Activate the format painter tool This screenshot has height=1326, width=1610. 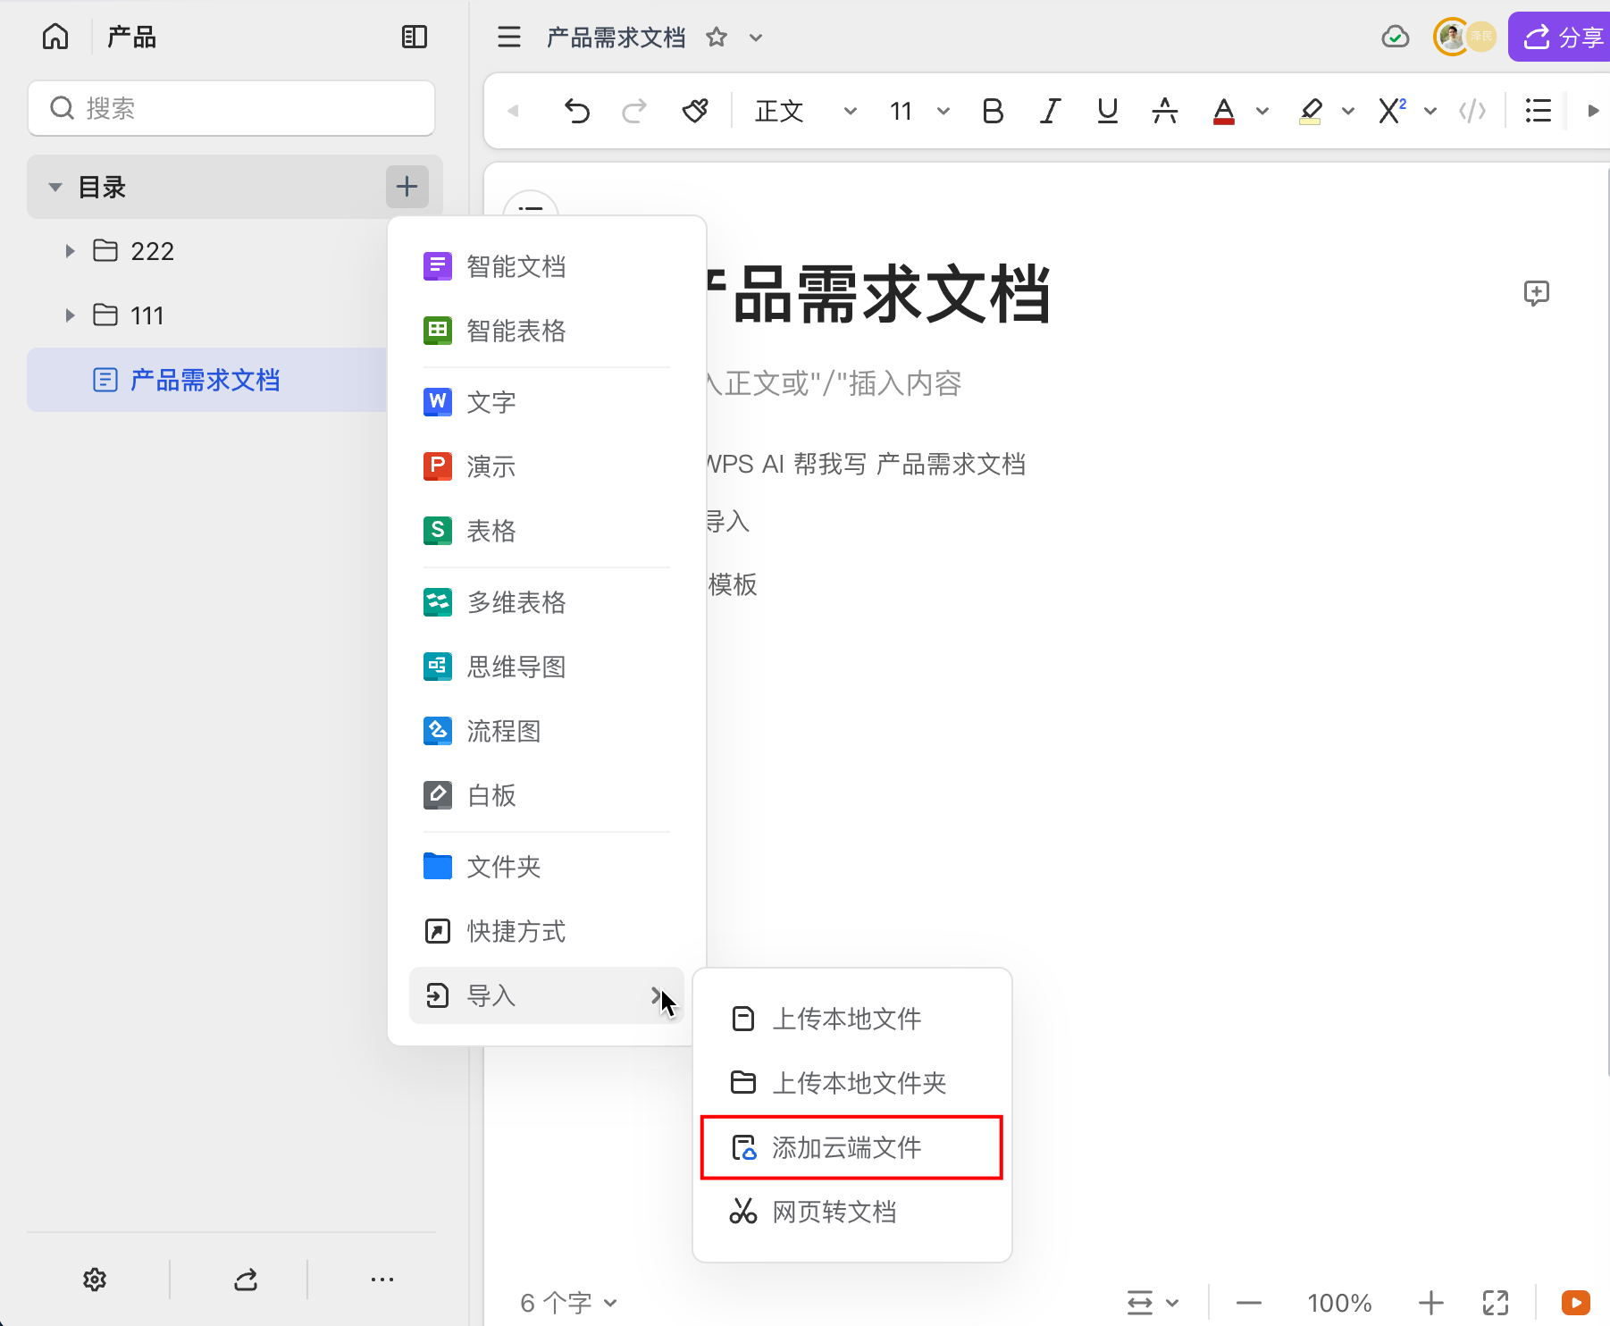[695, 111]
